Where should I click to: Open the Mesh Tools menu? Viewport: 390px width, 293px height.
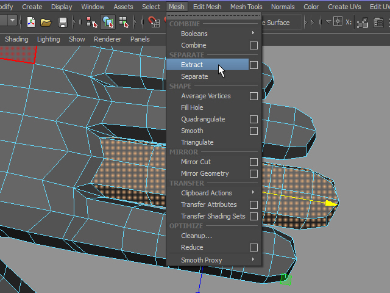(246, 7)
